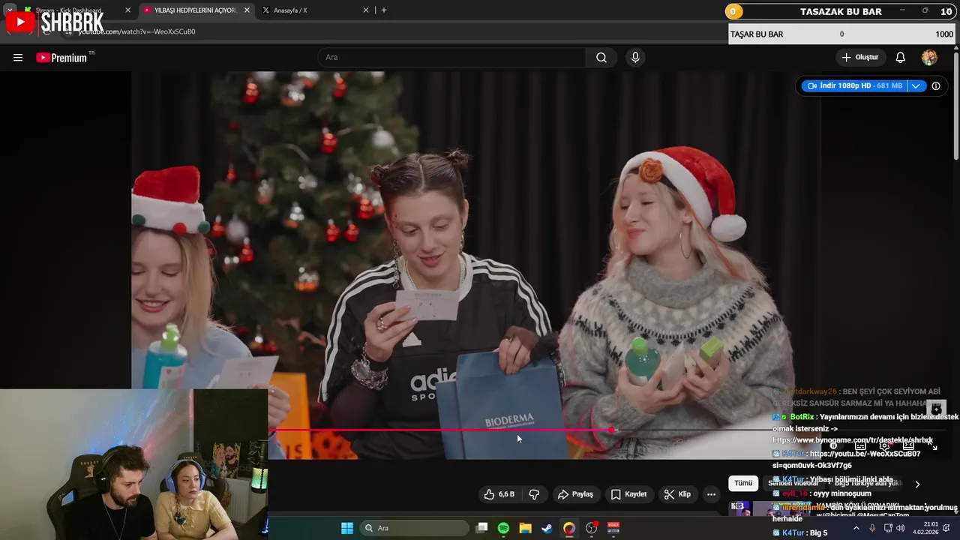Click the red scrubber handle on progress bar

612,430
